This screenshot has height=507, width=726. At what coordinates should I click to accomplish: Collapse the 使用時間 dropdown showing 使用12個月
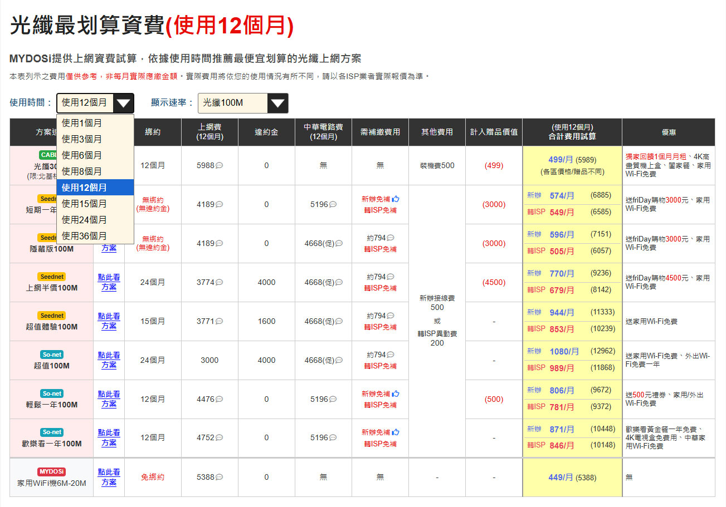coord(95,103)
